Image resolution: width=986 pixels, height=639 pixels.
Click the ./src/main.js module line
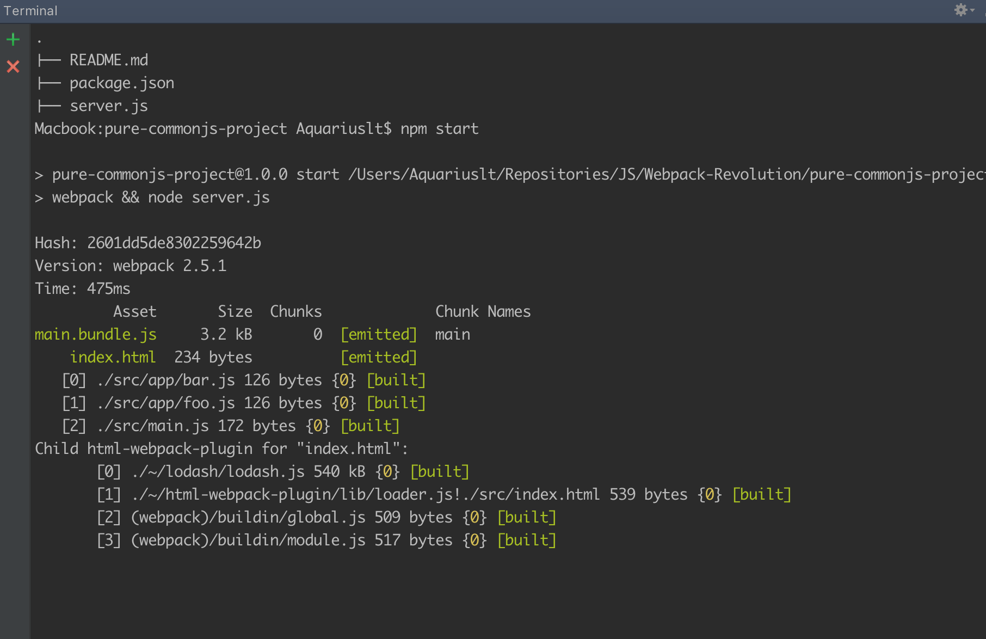click(231, 426)
